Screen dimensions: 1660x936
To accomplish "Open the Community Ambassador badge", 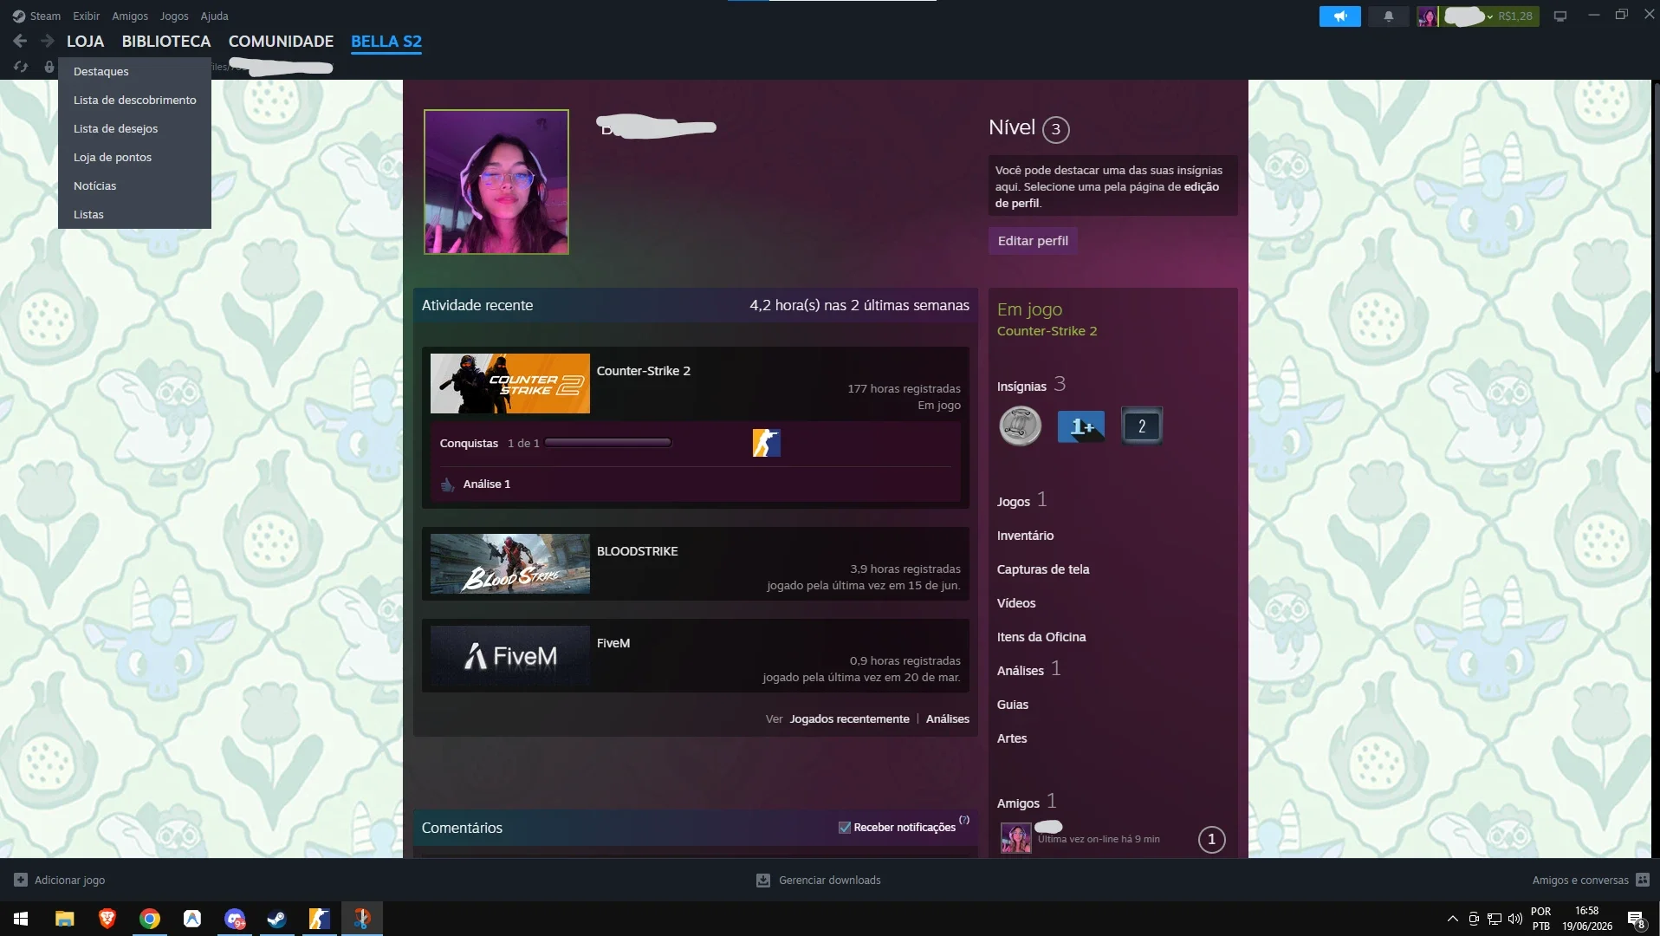I will 1020,426.
